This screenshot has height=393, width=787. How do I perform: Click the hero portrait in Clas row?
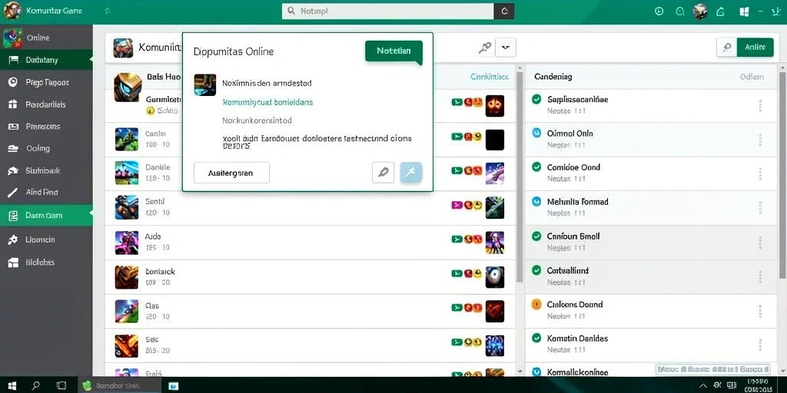click(495, 311)
